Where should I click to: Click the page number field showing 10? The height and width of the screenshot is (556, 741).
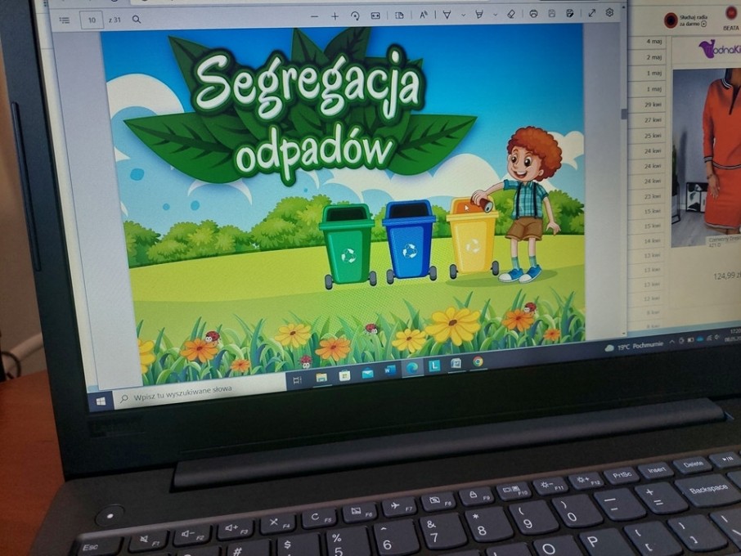92,20
